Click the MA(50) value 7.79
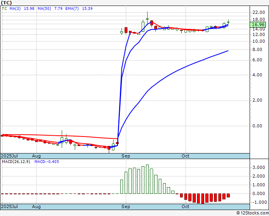This screenshot has width=269, height=216. pyautogui.click(x=58, y=9)
